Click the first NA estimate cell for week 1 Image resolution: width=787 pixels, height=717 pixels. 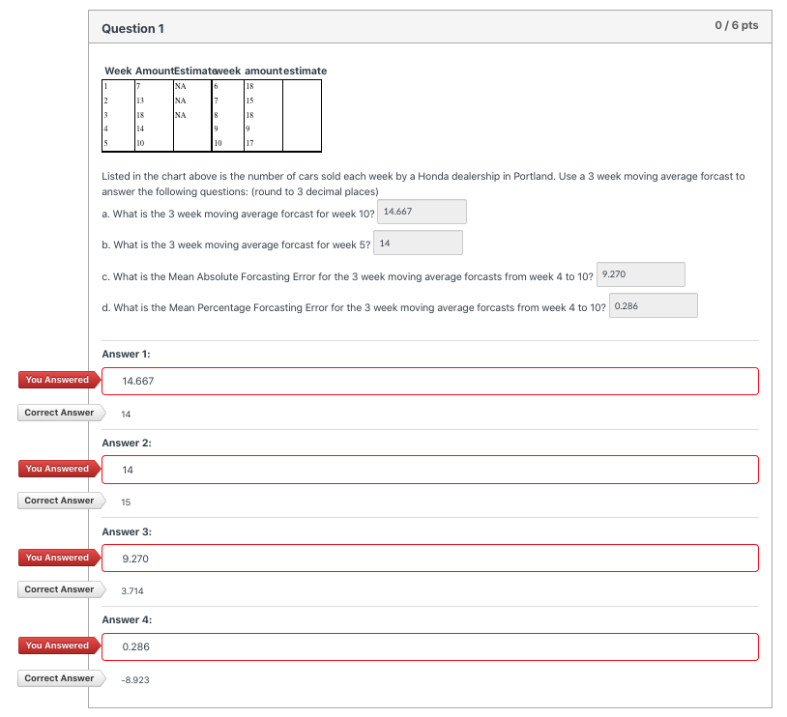[x=180, y=86]
